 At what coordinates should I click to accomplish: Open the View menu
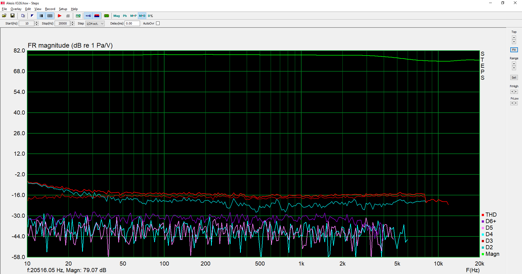click(38, 9)
